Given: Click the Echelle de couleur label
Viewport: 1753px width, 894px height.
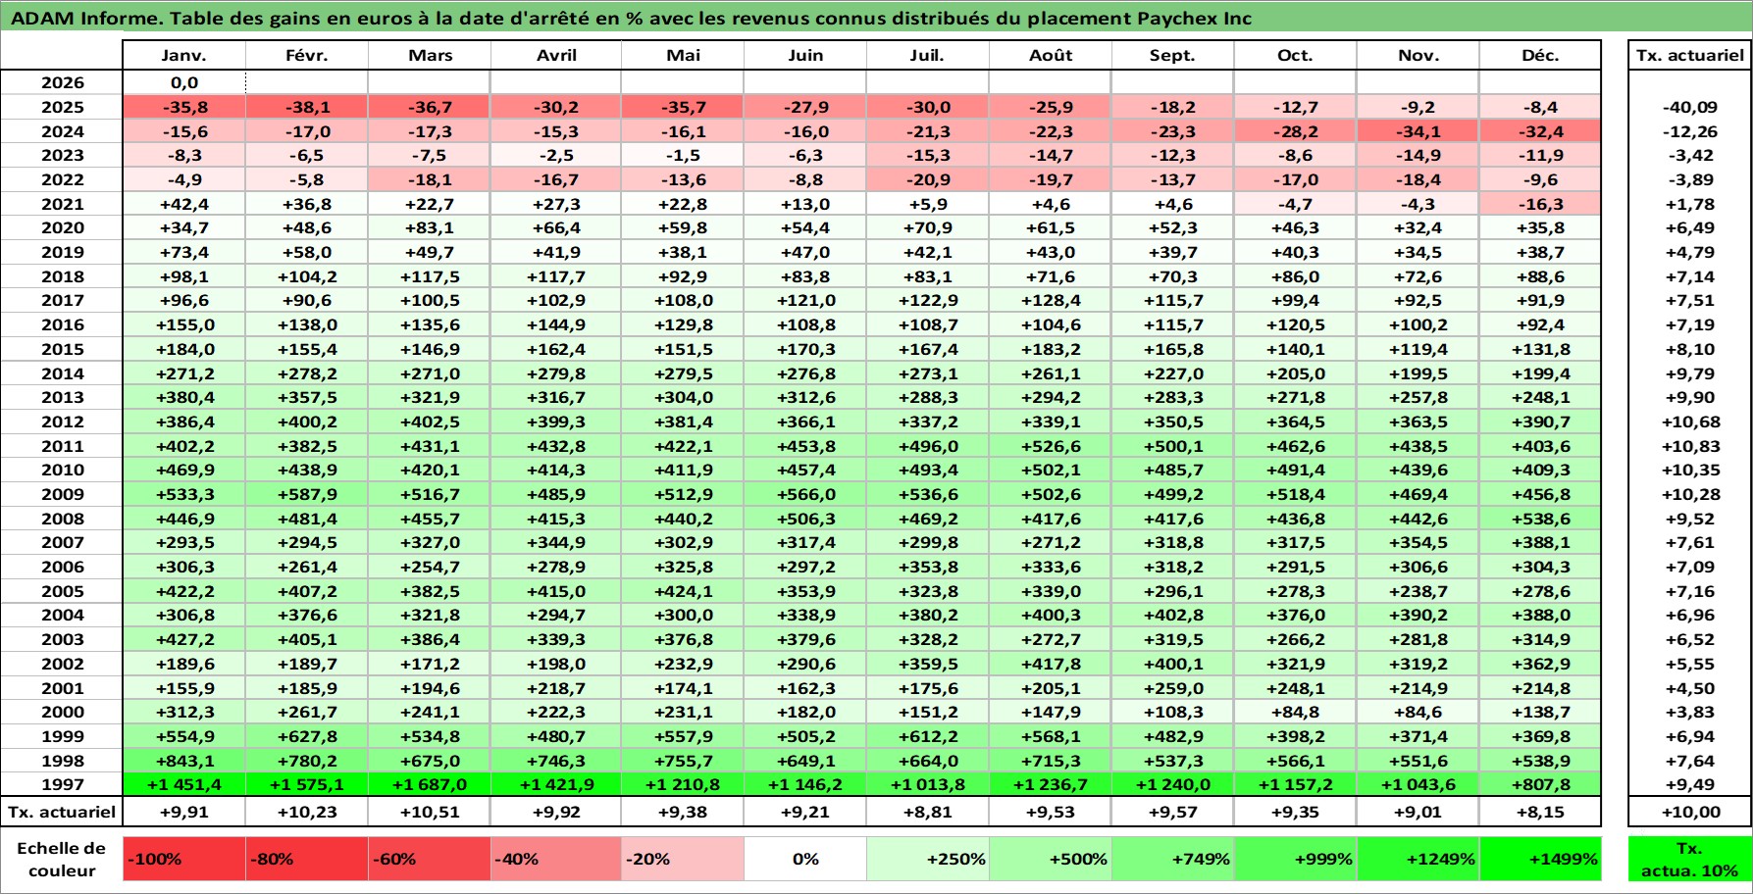Looking at the screenshot, I should pyautogui.click(x=62, y=860).
